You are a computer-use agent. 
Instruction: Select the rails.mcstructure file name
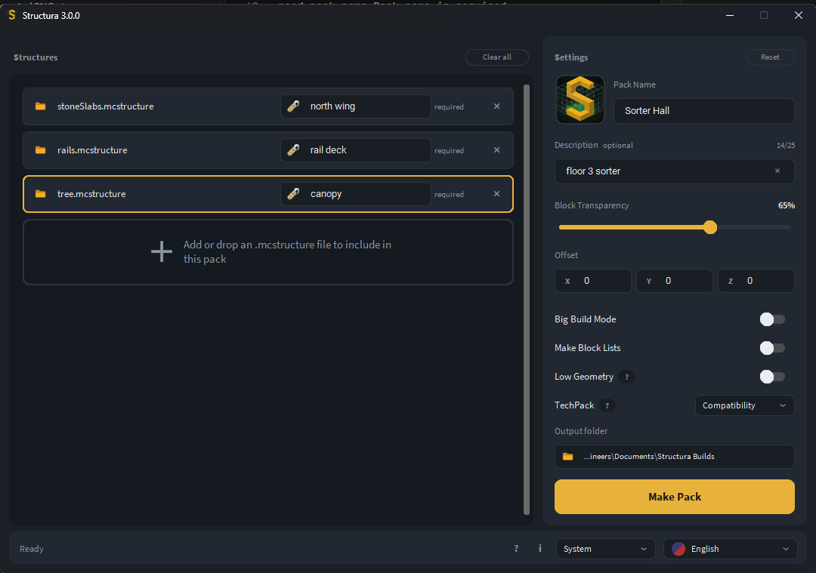click(x=92, y=149)
